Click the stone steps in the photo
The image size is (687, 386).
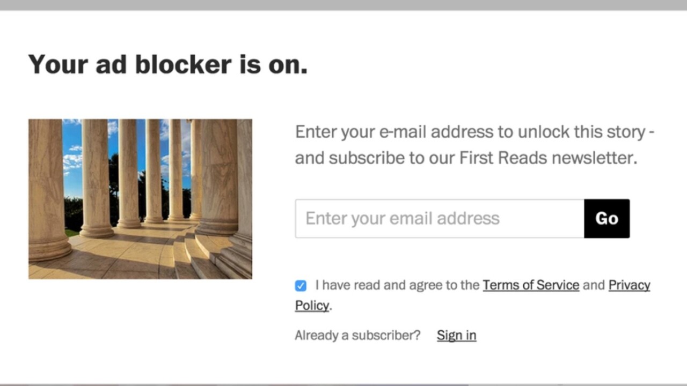pyautogui.click(x=204, y=257)
